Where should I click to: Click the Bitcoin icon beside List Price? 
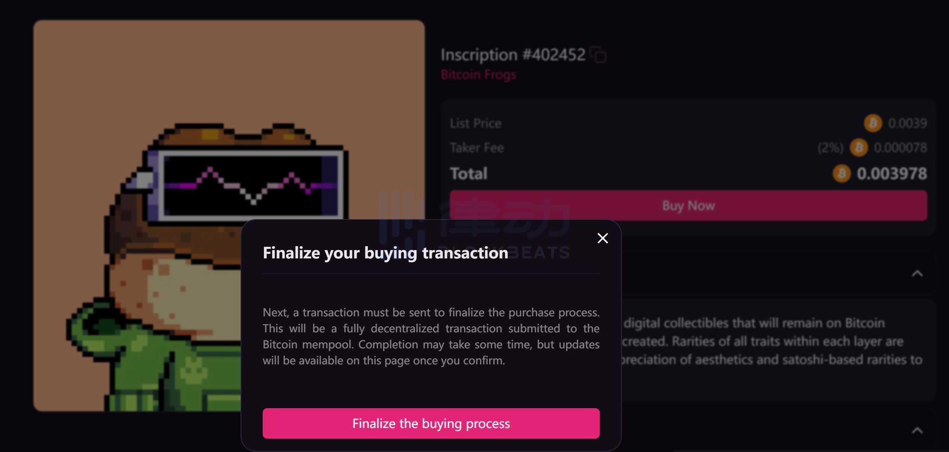[x=872, y=123]
